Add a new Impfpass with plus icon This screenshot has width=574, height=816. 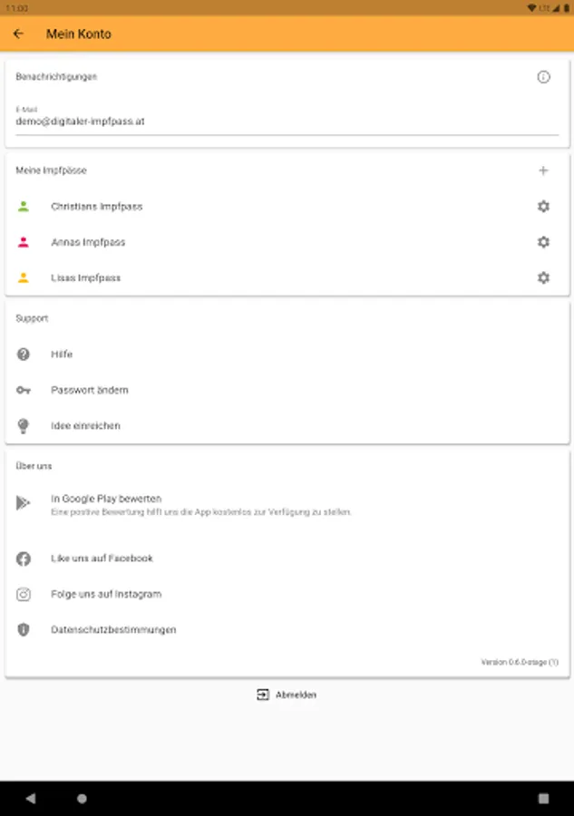pyautogui.click(x=543, y=170)
